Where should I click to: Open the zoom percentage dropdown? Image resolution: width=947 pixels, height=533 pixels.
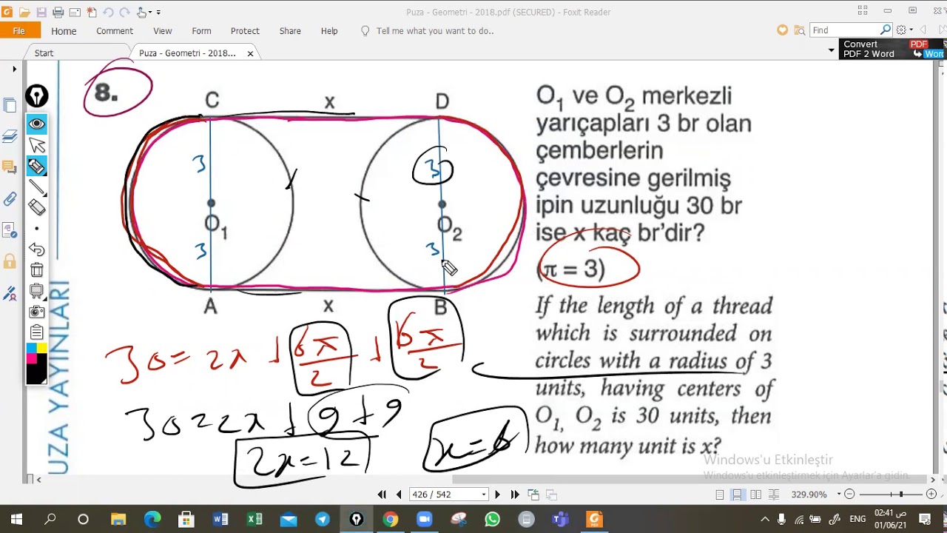pos(838,495)
